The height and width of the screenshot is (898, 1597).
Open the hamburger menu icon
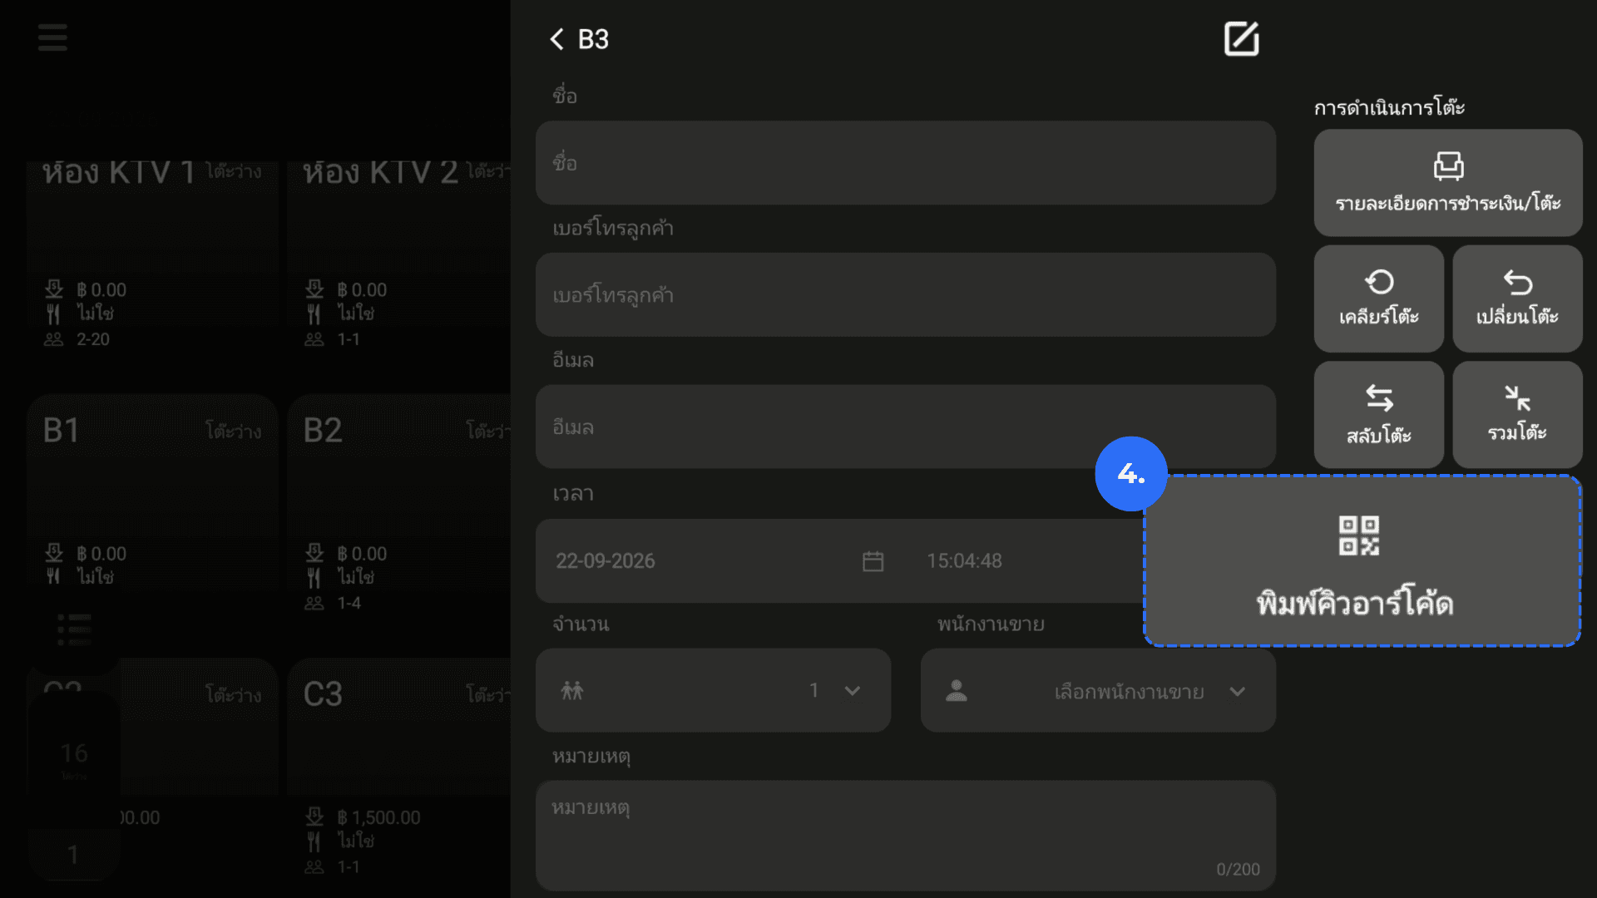pos(52,37)
